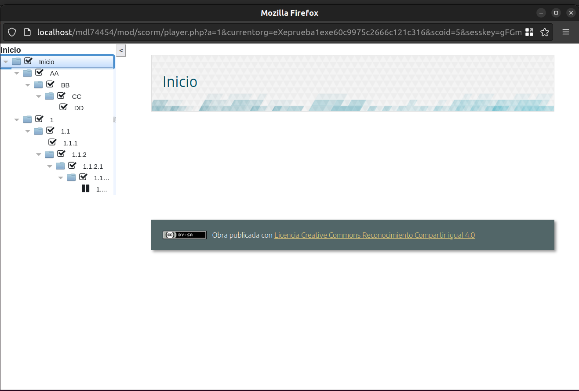Hide the navigation panel with the < button
Image resolution: width=579 pixels, height=391 pixels.
(x=121, y=50)
